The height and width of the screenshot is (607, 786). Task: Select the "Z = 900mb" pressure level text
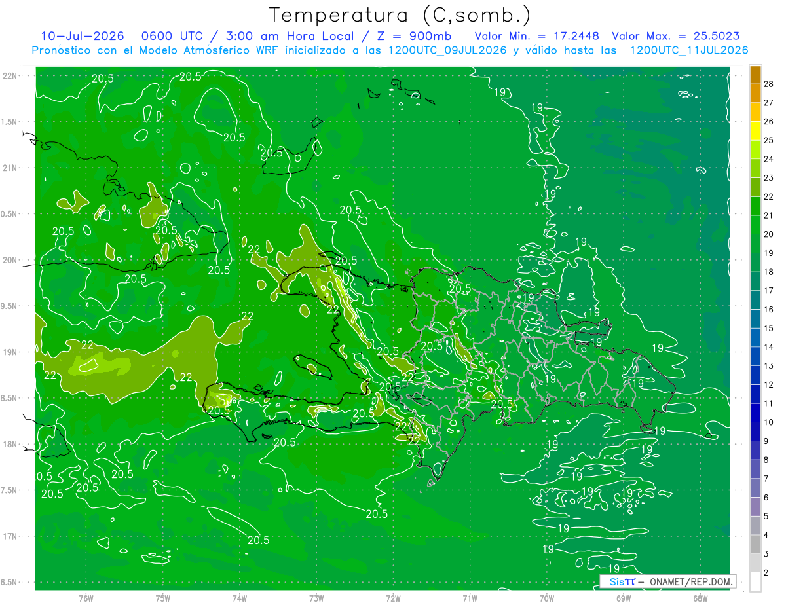pos(413,37)
